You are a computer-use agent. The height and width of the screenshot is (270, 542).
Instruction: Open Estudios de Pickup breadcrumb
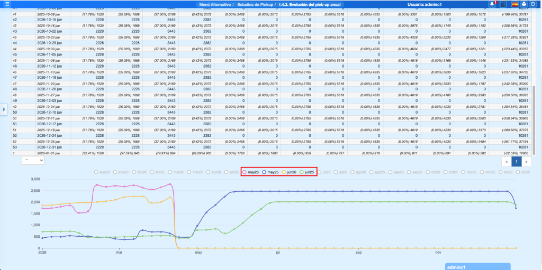256,4
